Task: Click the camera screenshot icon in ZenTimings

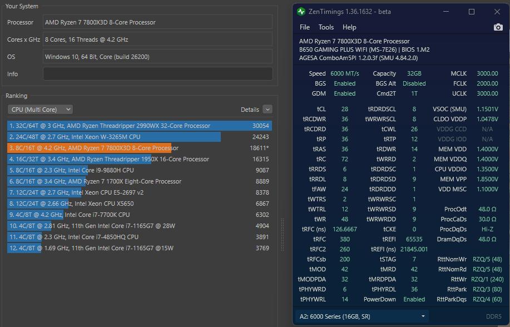Action: pos(498,27)
